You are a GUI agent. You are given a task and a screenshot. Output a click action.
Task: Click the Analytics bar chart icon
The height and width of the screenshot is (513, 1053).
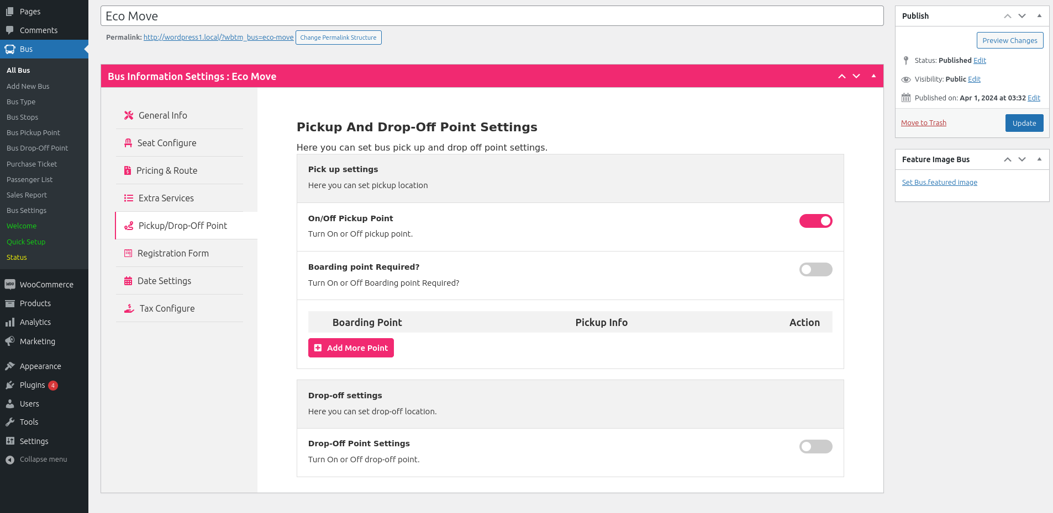coord(10,322)
